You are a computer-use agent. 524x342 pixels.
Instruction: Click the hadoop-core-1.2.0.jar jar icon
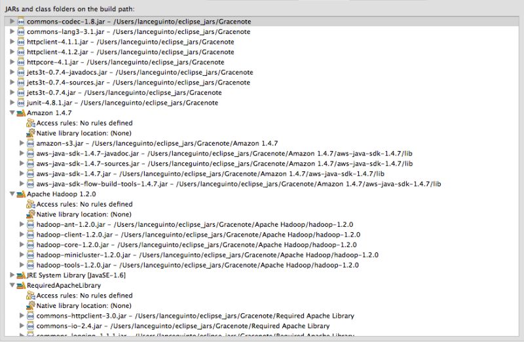pos(30,245)
